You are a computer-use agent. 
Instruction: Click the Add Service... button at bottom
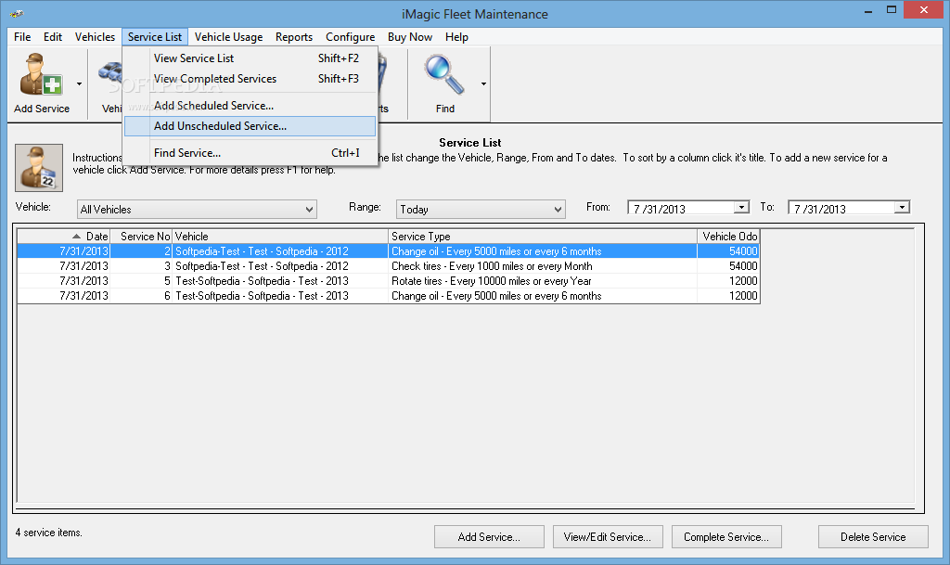tap(489, 537)
